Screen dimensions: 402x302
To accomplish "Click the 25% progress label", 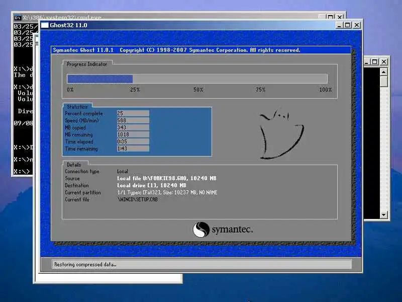I will point(135,90).
